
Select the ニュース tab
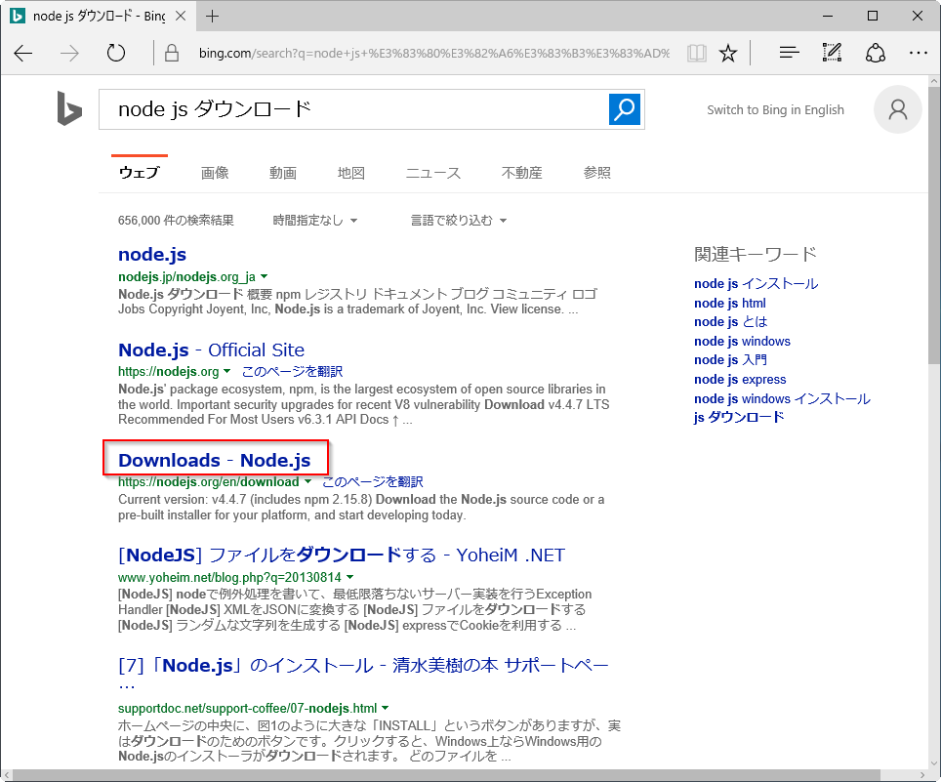(433, 173)
